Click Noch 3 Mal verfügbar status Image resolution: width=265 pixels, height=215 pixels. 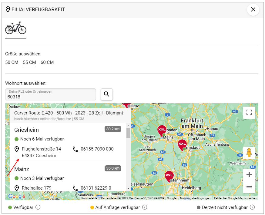[42, 178]
